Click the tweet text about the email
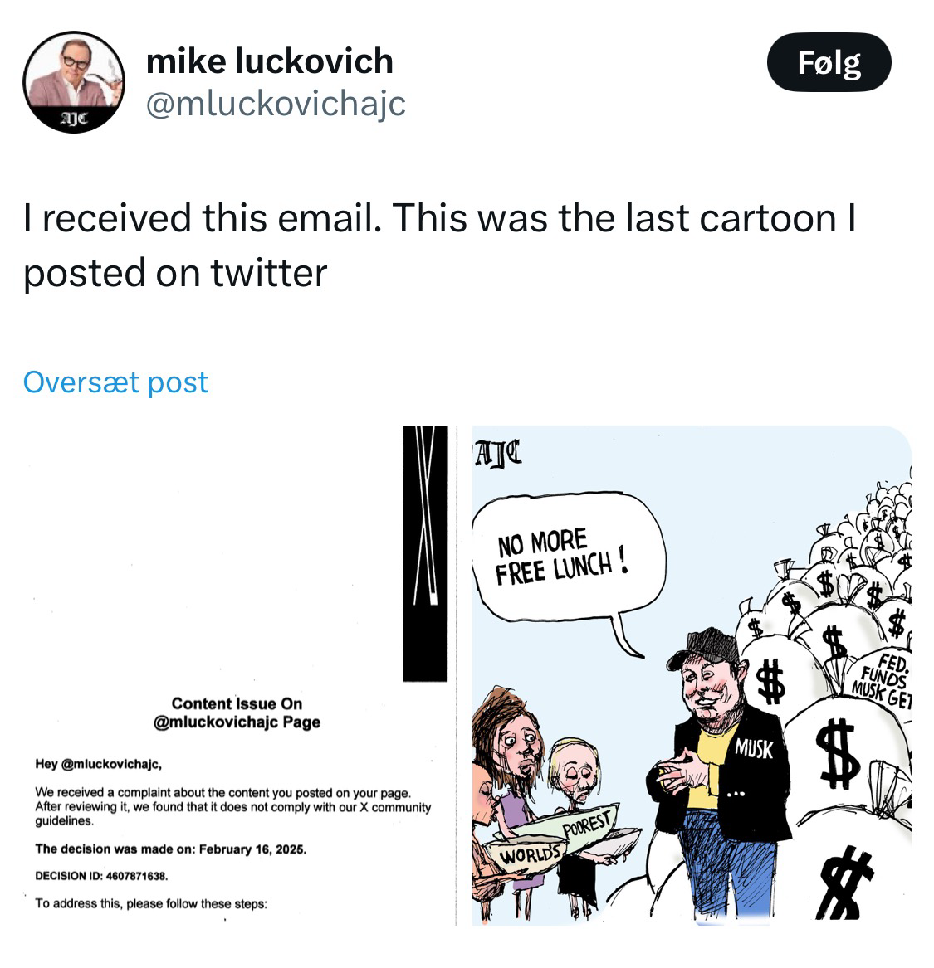This screenshot has width=934, height=968. click(x=440, y=246)
